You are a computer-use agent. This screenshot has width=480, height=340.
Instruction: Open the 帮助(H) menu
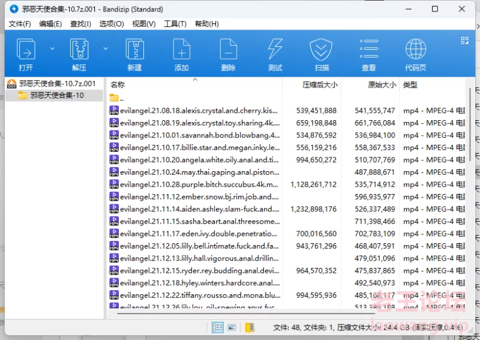(206, 24)
